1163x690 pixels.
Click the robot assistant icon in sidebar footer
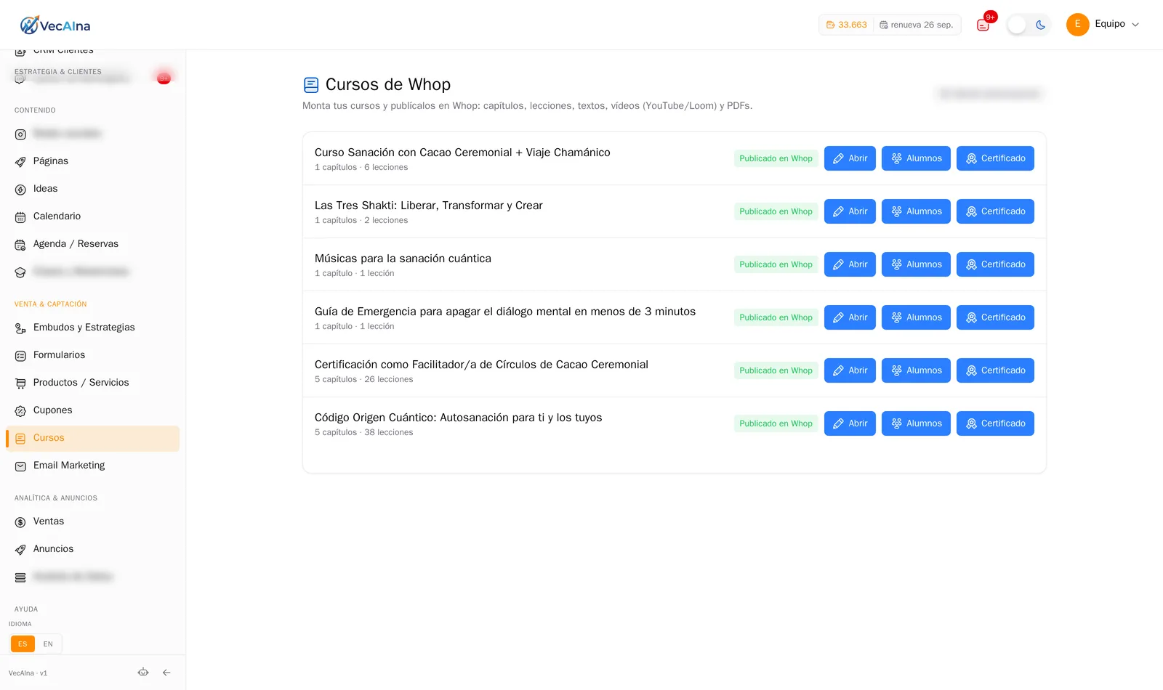(x=143, y=673)
